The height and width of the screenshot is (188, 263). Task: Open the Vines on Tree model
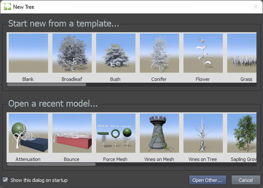click(x=203, y=133)
